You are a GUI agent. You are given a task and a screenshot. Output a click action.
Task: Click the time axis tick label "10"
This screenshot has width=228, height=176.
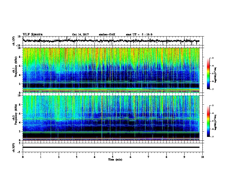coord(202,157)
